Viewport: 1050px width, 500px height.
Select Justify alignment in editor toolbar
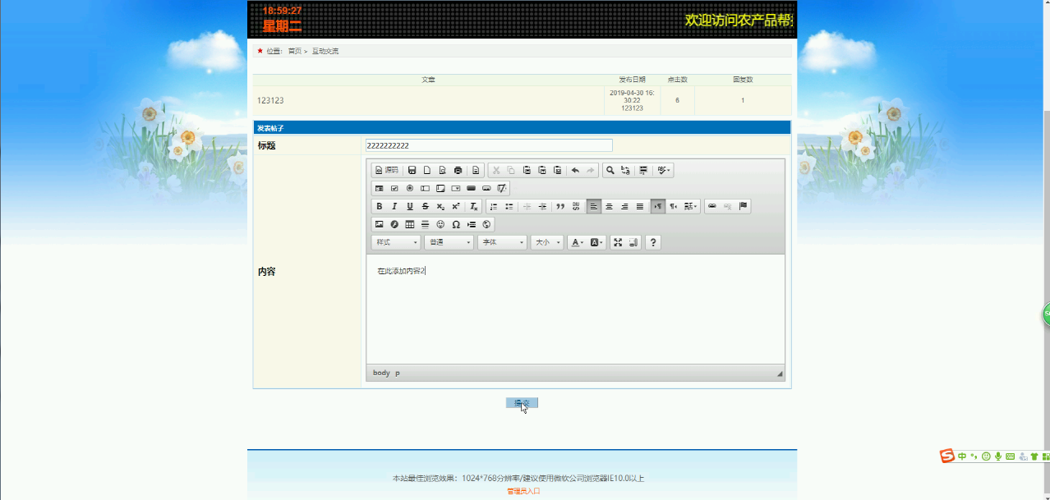coord(640,206)
